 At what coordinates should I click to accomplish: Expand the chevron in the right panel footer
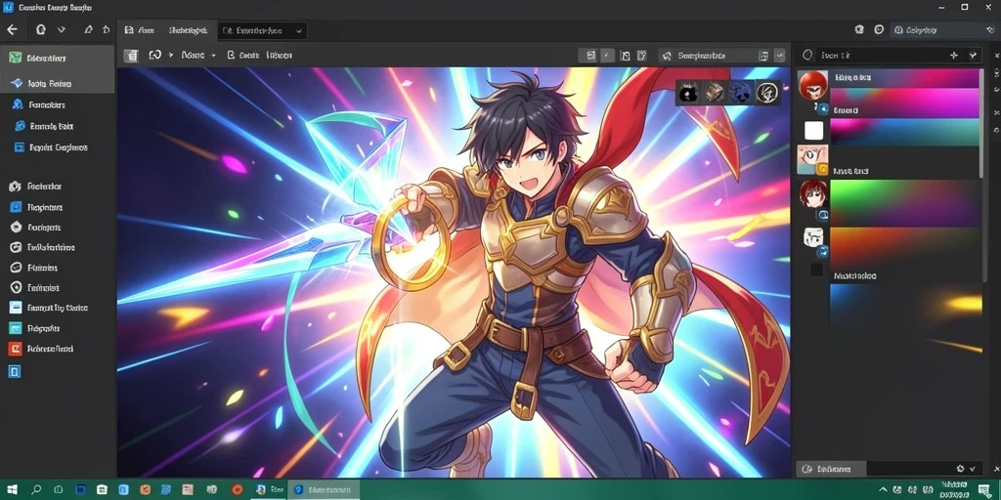click(973, 469)
